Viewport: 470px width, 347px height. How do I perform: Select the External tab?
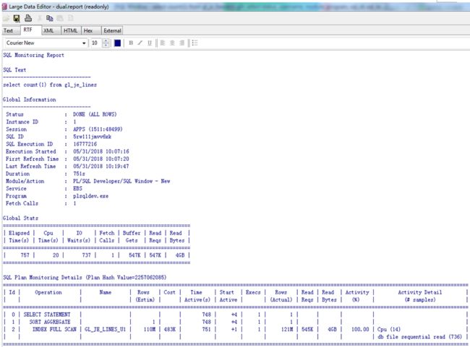112,30
